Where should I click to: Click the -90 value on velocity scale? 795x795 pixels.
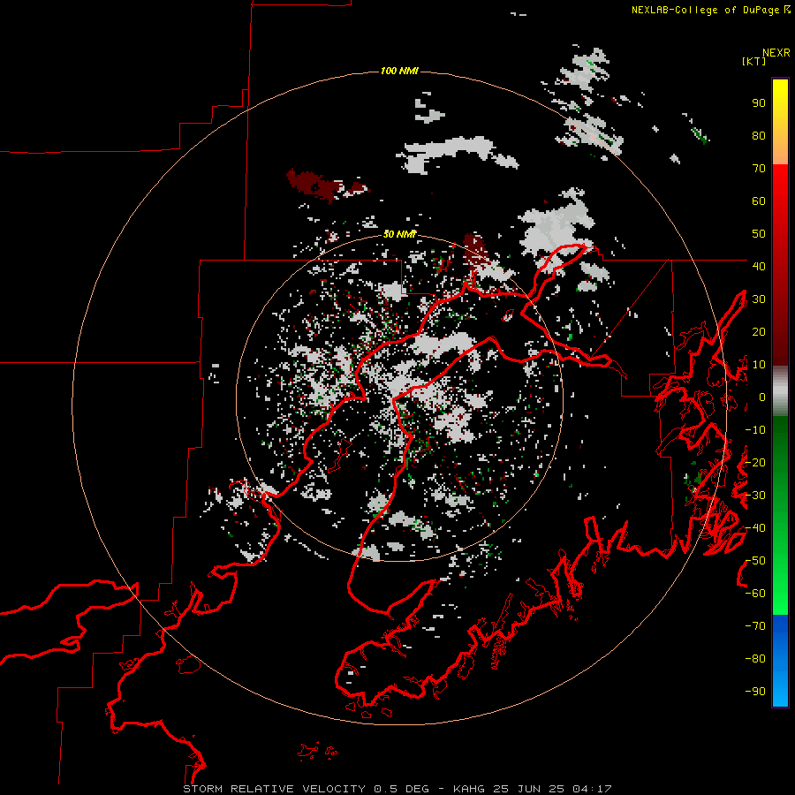click(x=755, y=692)
